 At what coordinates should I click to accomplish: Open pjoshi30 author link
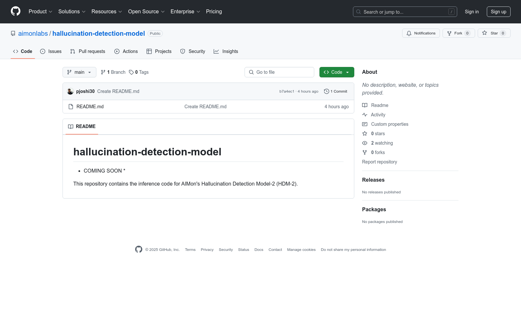85,91
